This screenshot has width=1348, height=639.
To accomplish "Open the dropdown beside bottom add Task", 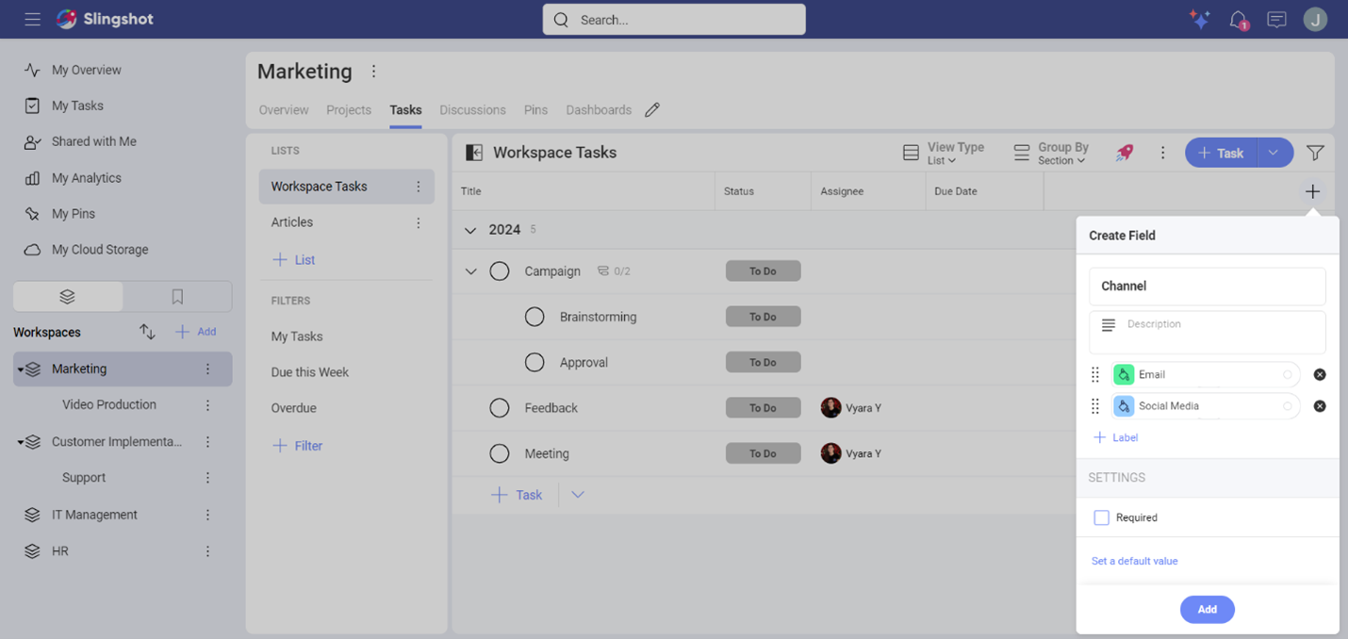I will (578, 495).
